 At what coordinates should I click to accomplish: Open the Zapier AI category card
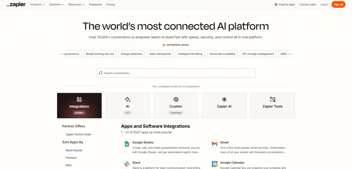pos(224,105)
